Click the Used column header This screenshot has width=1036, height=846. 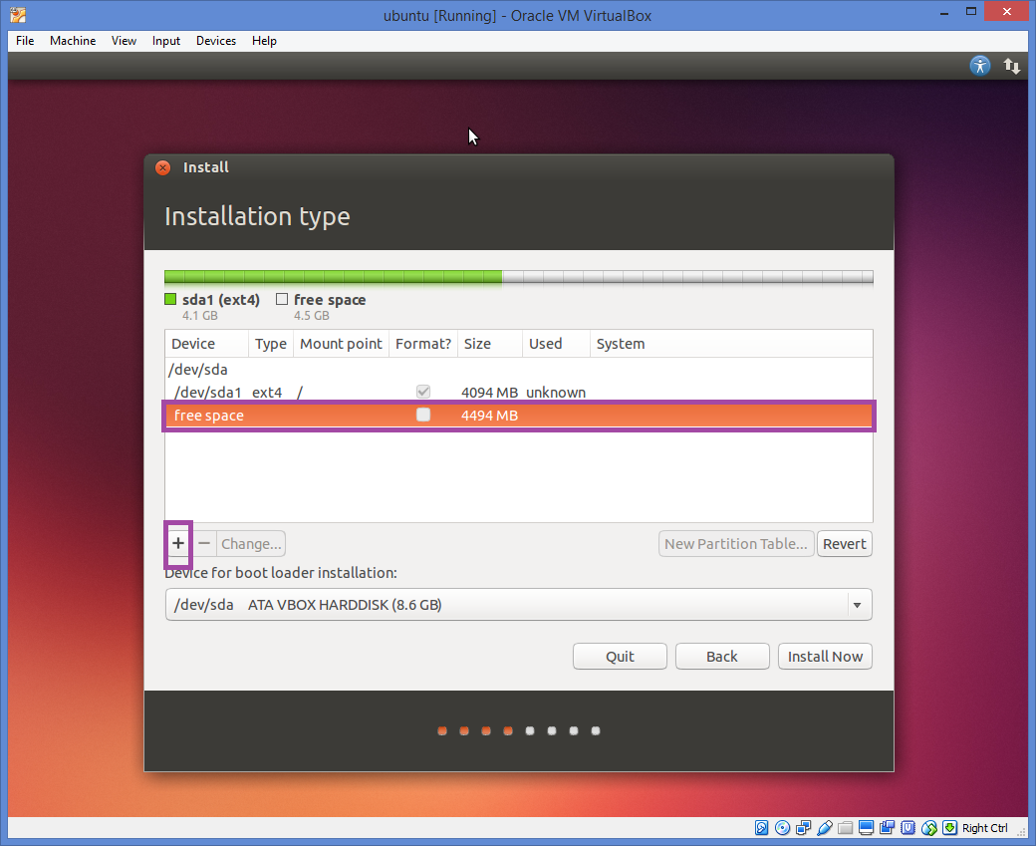click(556, 344)
